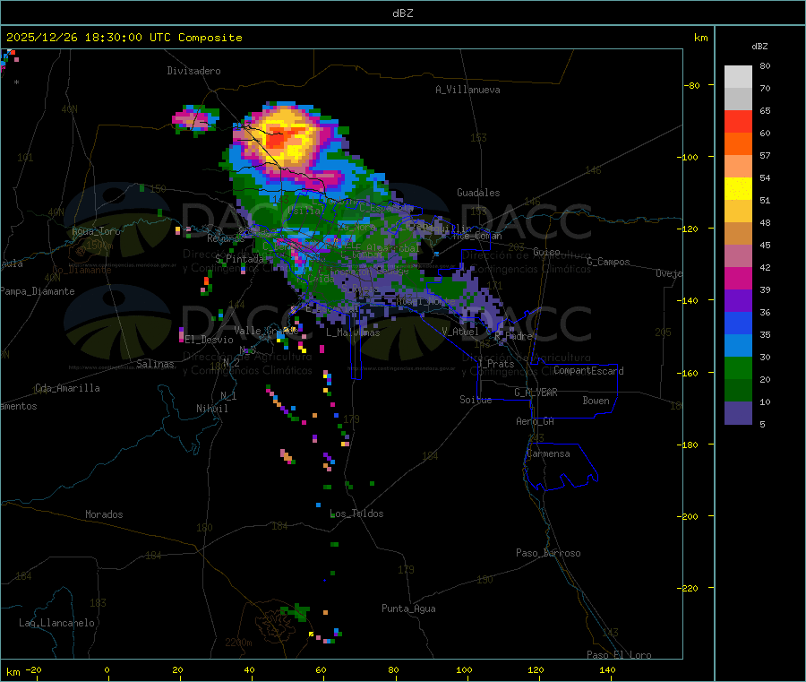Click the timestamp 2025/12/26 18:30:00 UTC Composite
Screen dimensions: 806x682
pyautogui.click(x=124, y=38)
